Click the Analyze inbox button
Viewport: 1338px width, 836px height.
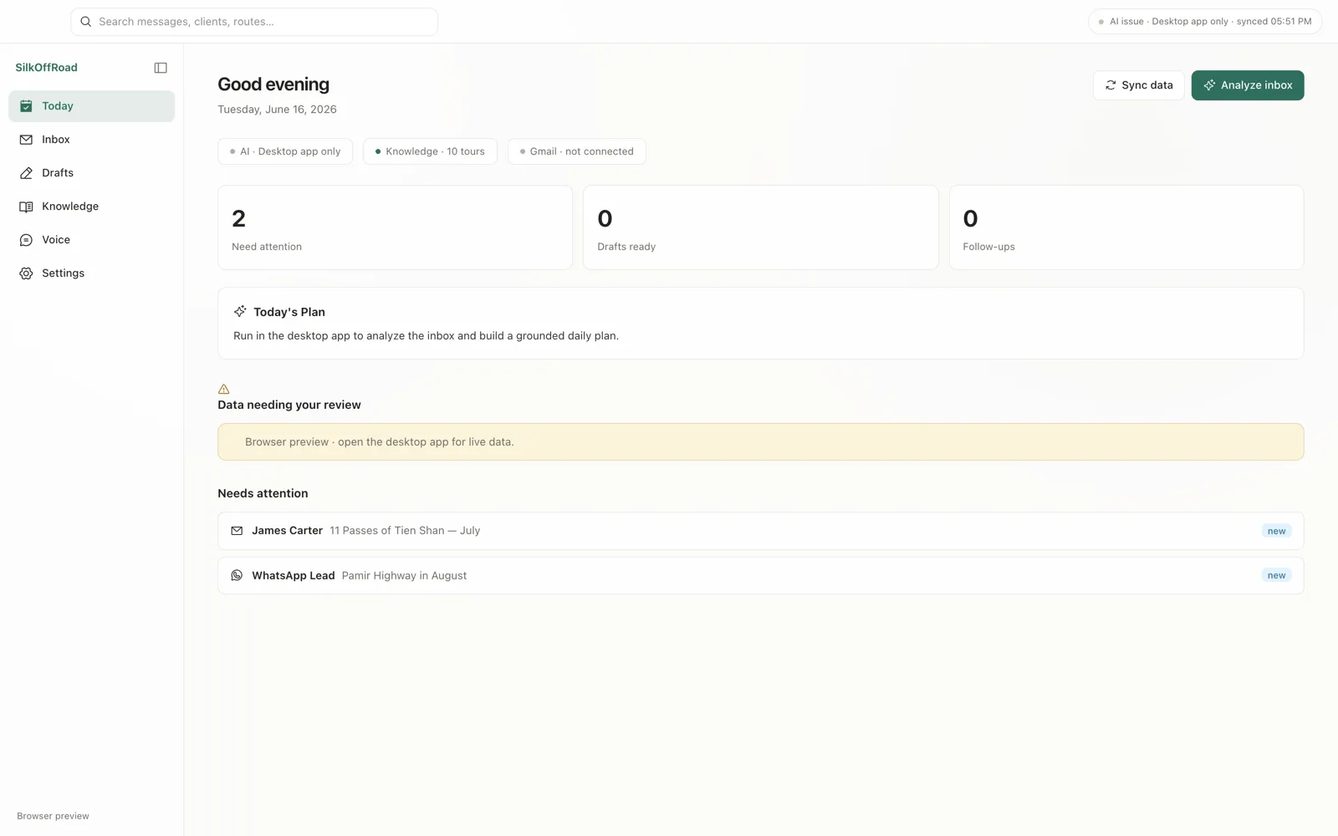tap(1248, 85)
